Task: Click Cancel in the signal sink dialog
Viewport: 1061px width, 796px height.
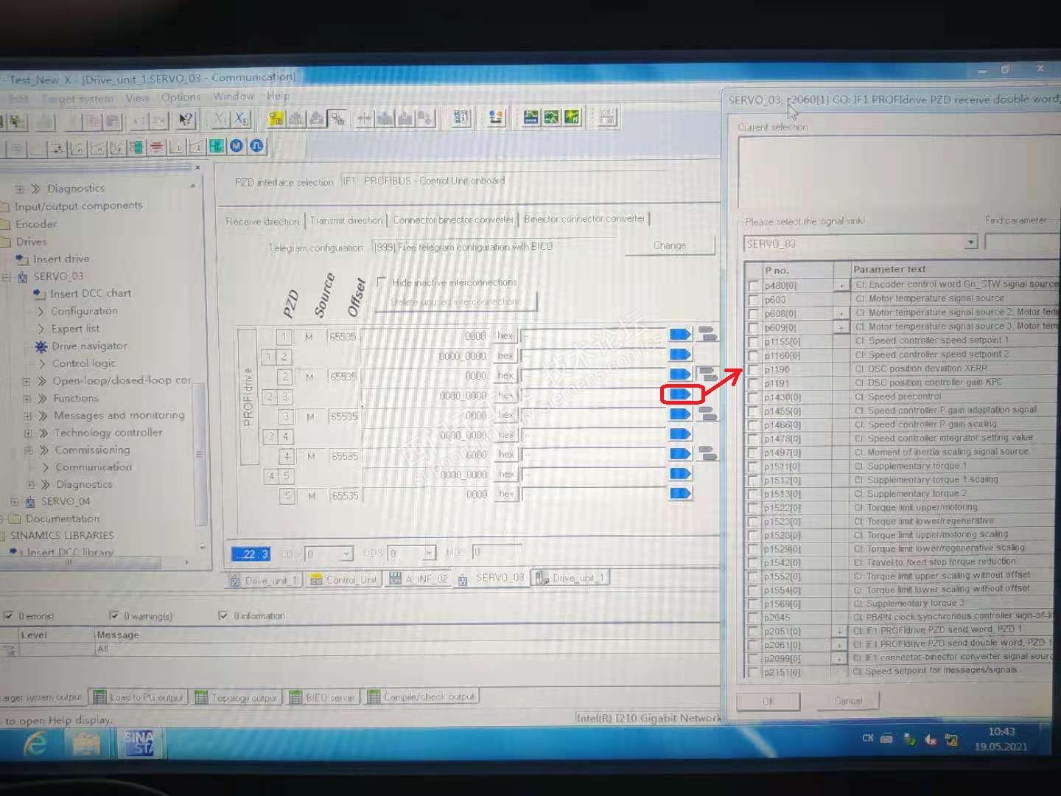Action: [848, 701]
